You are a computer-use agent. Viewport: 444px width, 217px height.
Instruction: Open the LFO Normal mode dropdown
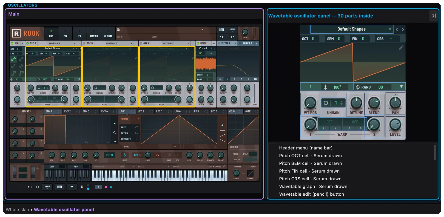coord(130,119)
